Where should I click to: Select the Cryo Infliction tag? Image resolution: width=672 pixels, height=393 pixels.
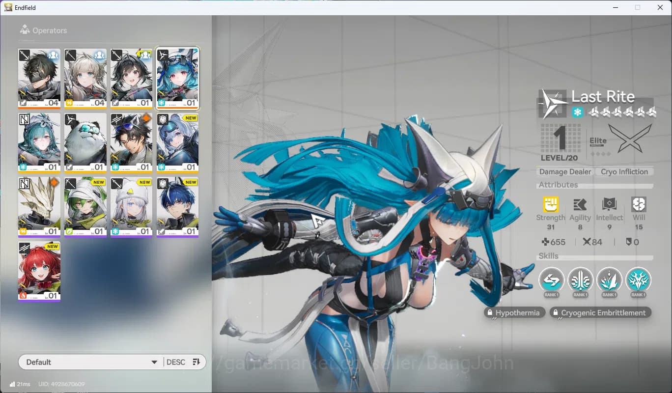[x=624, y=171]
